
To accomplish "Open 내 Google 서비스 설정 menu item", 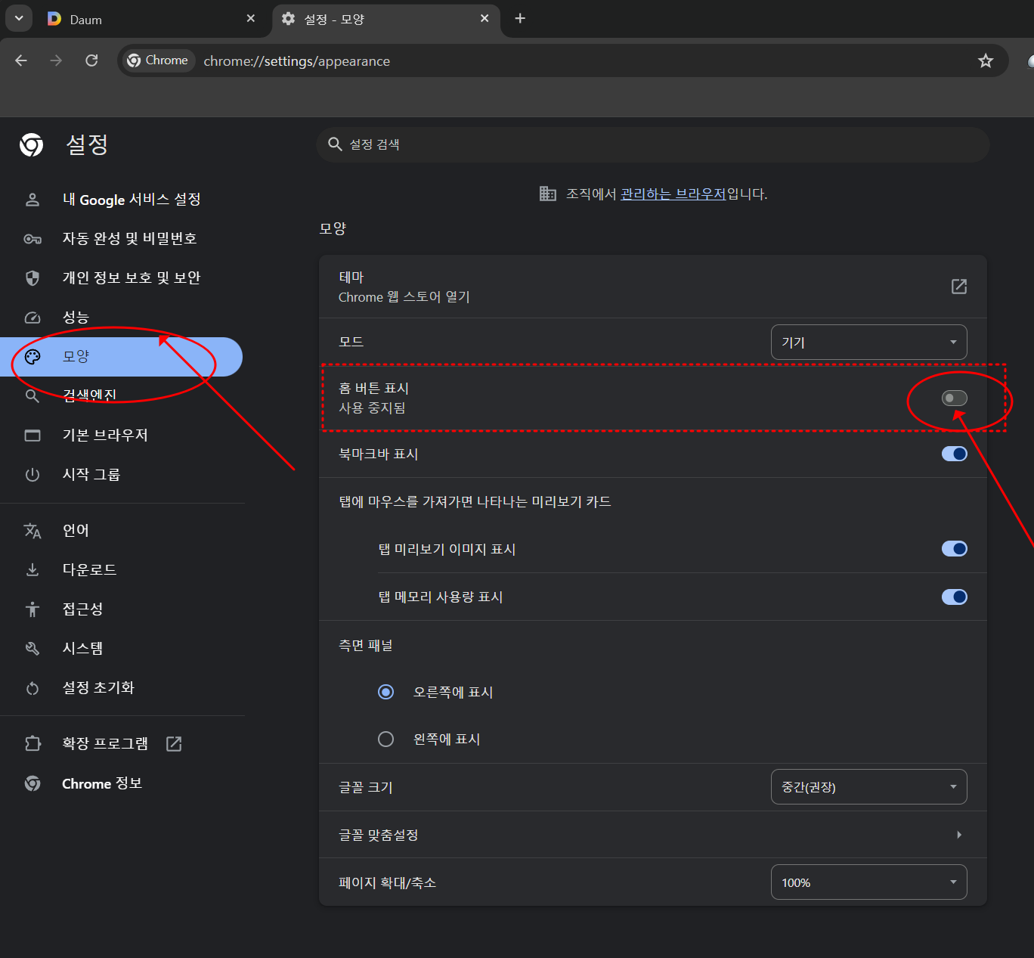I will coord(122,200).
